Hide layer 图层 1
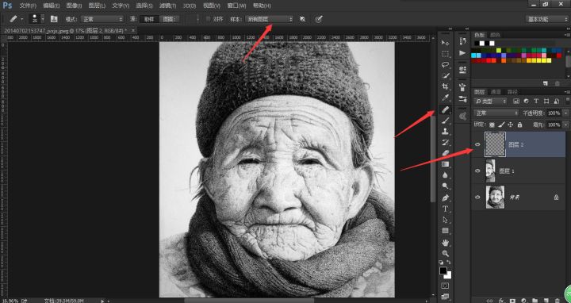This screenshot has width=571, height=303. [477, 171]
